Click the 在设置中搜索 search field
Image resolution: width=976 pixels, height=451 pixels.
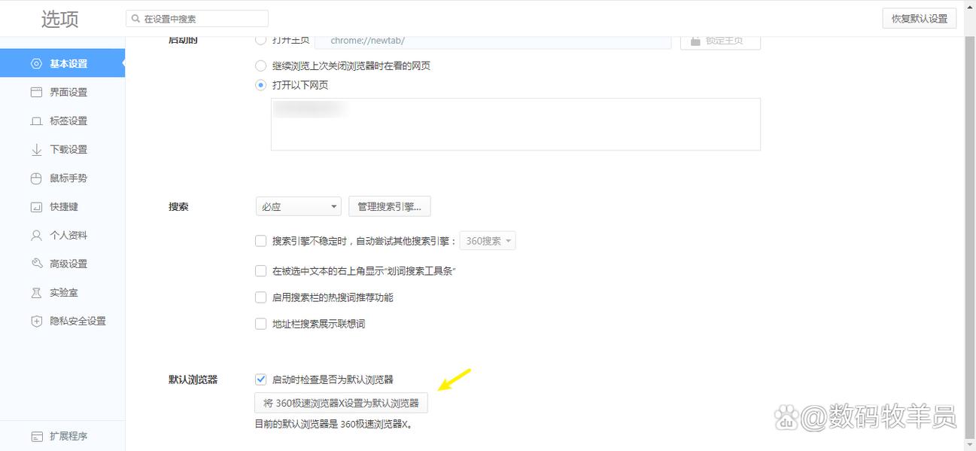196,17
